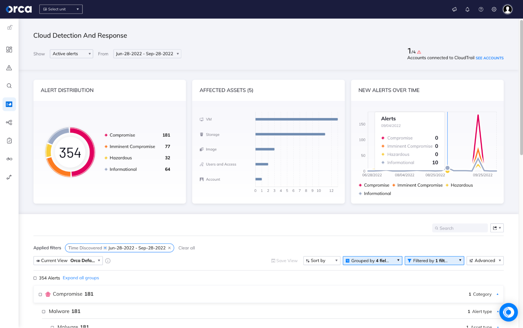Open the notifications bell in the top bar
The height and width of the screenshot is (328, 523).
467,9
